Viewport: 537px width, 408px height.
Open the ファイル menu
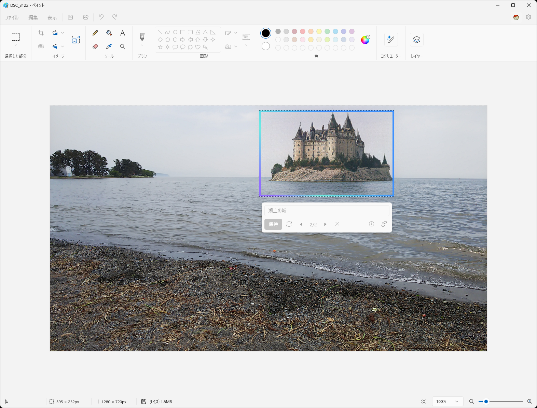[12, 17]
